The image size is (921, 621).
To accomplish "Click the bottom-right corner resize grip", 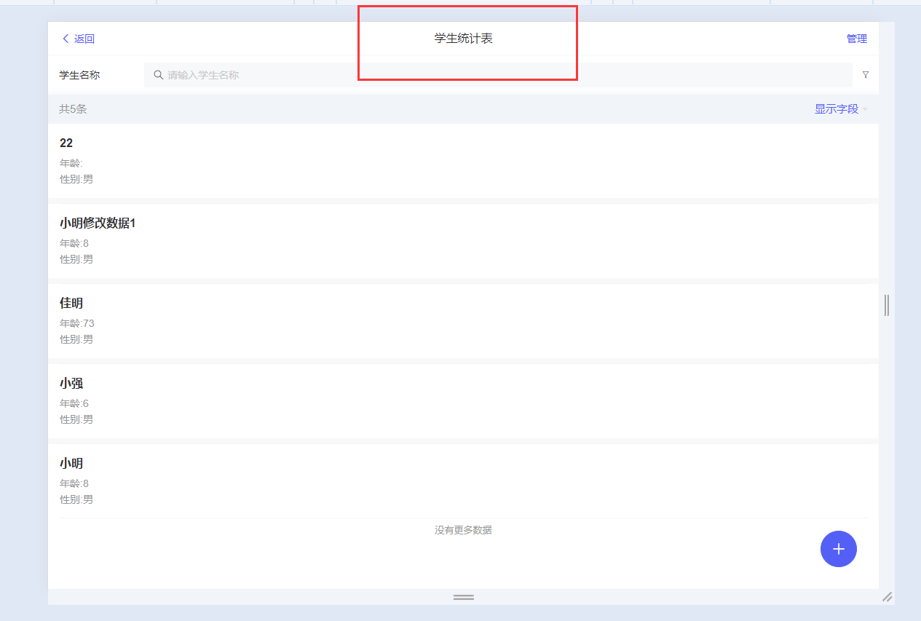I will [x=887, y=597].
